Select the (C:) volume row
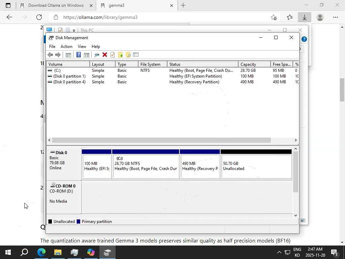The height and width of the screenshot is (259, 345). click(172, 70)
